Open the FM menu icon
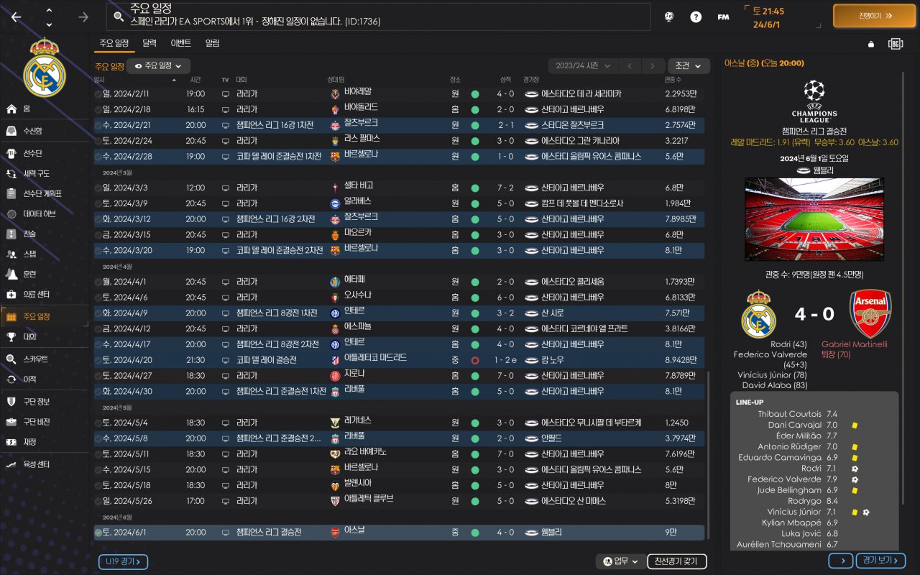Image resolution: width=920 pixels, height=575 pixels. point(723,17)
